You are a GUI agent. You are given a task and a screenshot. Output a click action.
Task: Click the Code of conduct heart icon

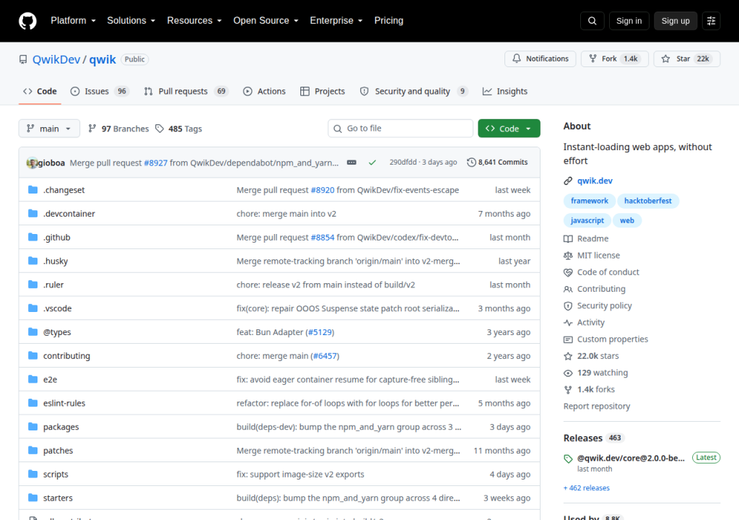(x=568, y=272)
